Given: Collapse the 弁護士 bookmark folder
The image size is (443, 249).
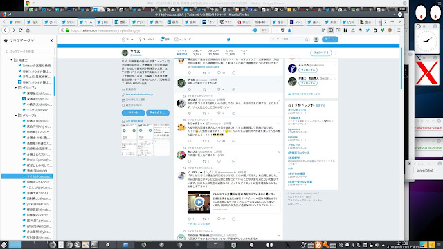Looking at the screenshot, I should tap(12, 60).
